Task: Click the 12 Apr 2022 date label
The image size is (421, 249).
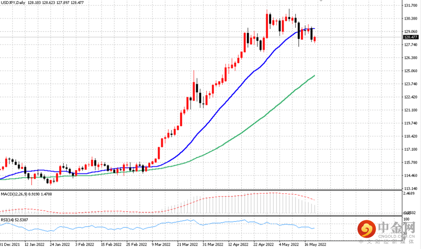Action: coord(238,245)
